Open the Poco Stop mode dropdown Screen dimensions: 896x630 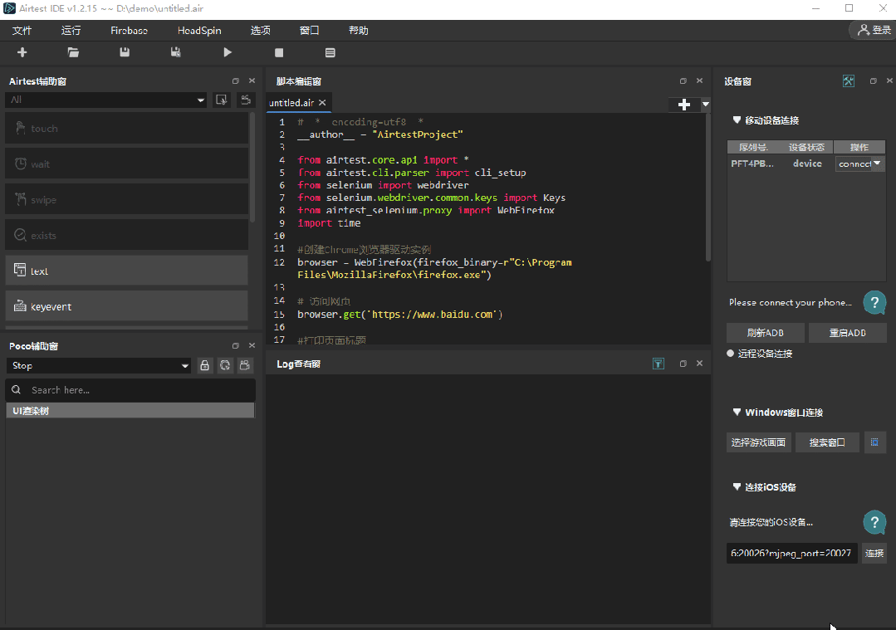[184, 365]
